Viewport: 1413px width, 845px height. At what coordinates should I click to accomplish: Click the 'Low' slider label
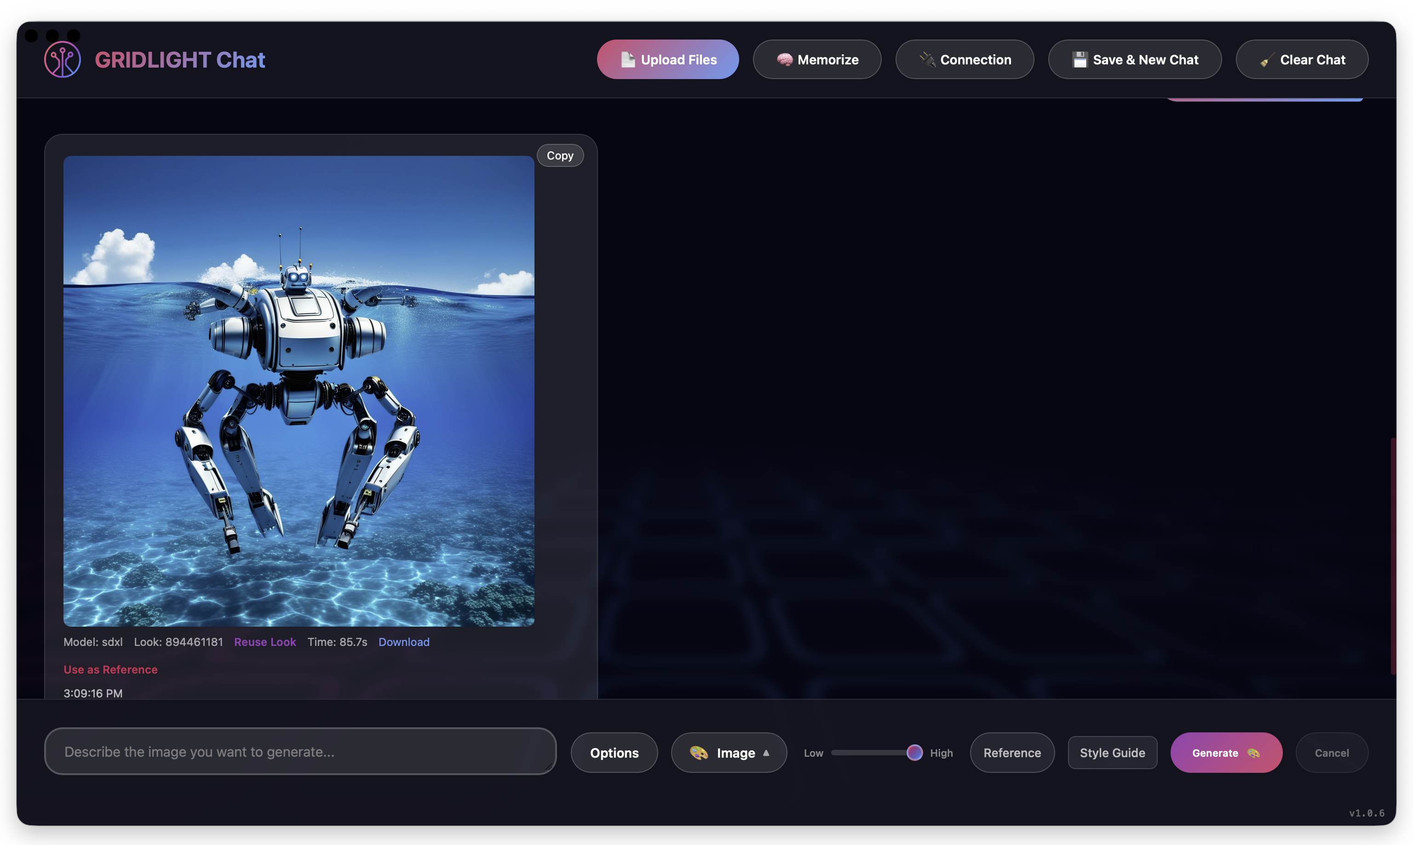point(813,753)
